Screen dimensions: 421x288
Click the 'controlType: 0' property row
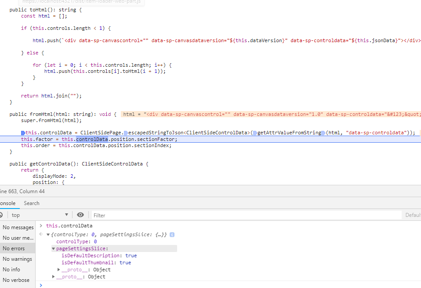tap(76, 241)
